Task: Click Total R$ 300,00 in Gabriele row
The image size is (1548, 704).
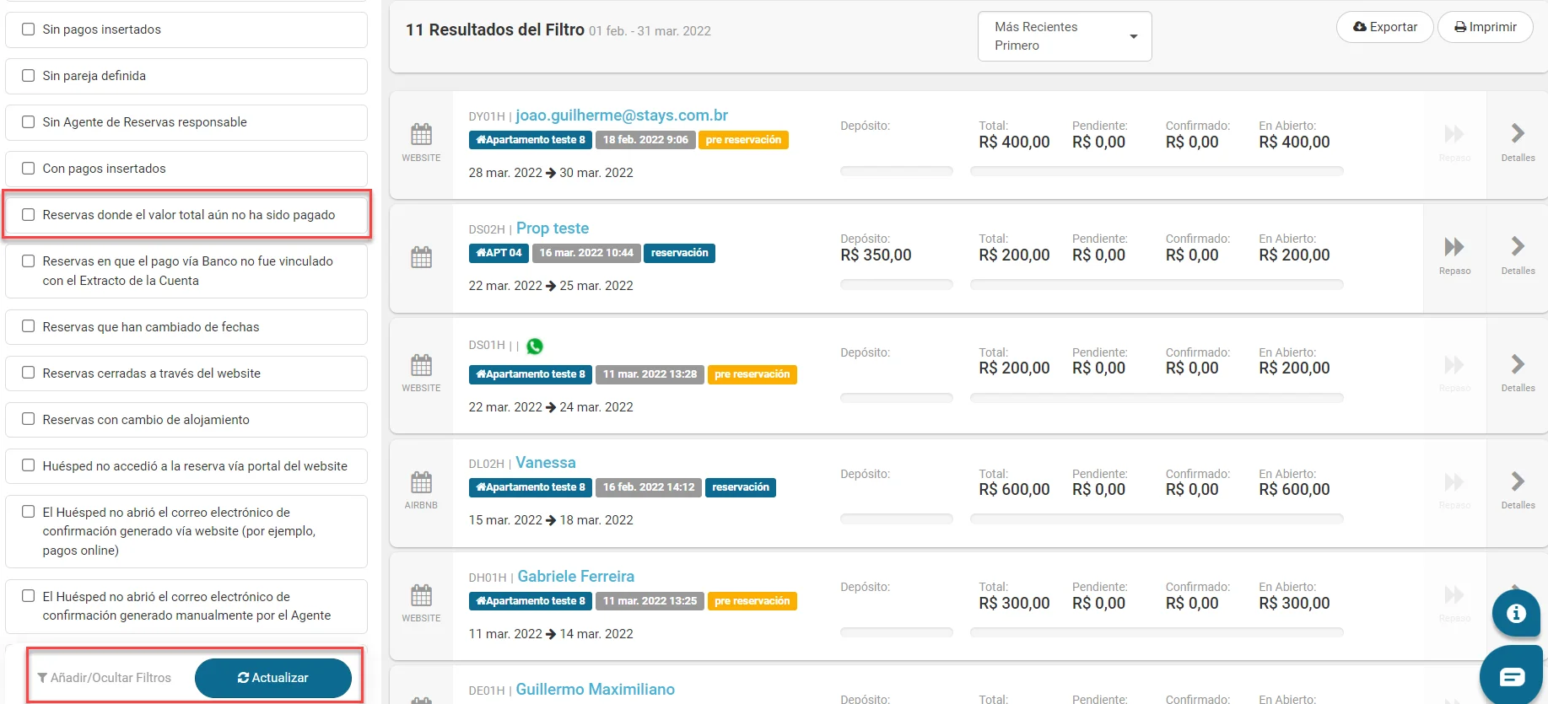Action: [1014, 604]
